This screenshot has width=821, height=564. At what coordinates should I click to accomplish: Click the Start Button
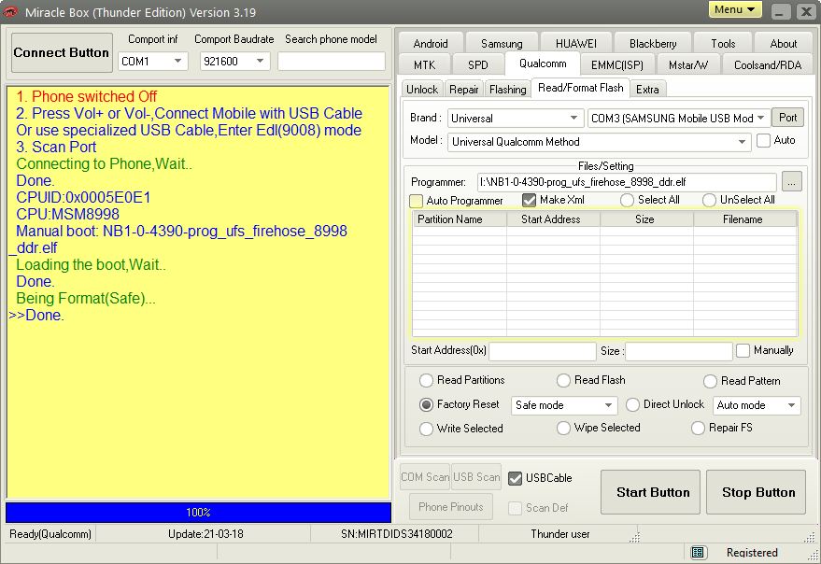click(x=650, y=492)
